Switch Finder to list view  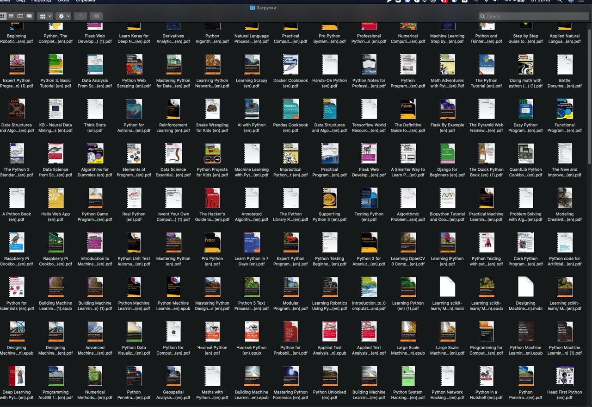point(11,16)
